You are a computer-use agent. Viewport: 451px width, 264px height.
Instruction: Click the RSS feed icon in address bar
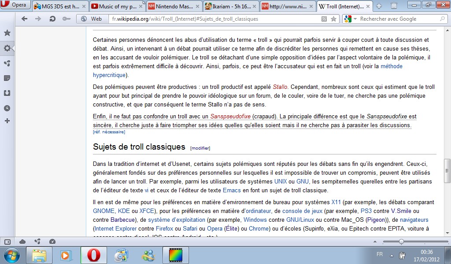point(324,19)
